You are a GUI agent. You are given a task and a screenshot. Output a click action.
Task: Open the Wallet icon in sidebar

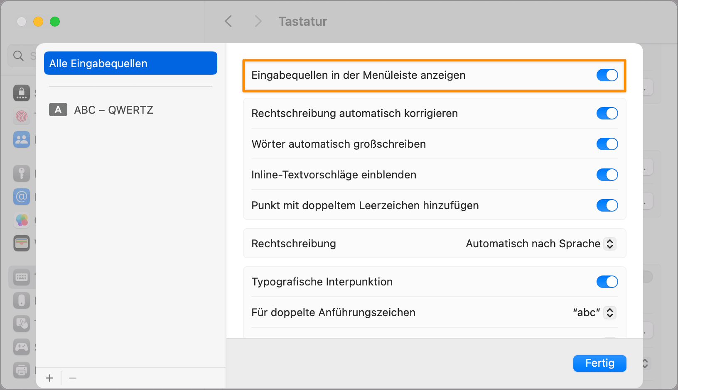(21, 243)
